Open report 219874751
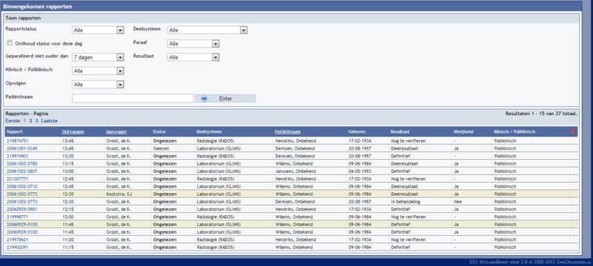Viewport: 593px width, 266px height. (17, 141)
